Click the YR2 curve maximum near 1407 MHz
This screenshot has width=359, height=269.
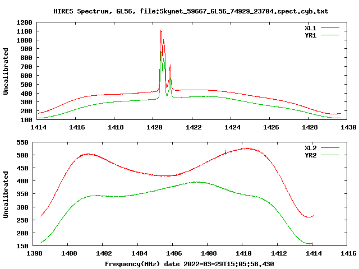(x=196, y=182)
